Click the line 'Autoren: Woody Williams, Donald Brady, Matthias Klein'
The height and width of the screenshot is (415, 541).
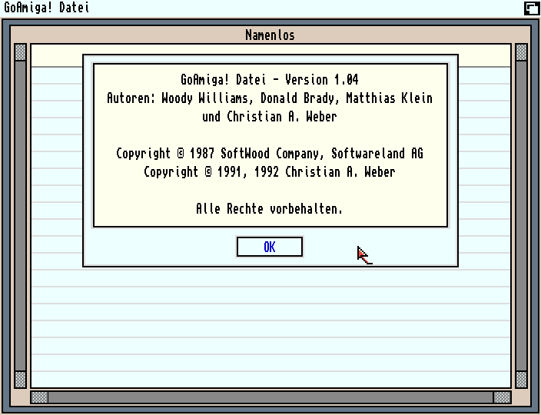point(270,98)
